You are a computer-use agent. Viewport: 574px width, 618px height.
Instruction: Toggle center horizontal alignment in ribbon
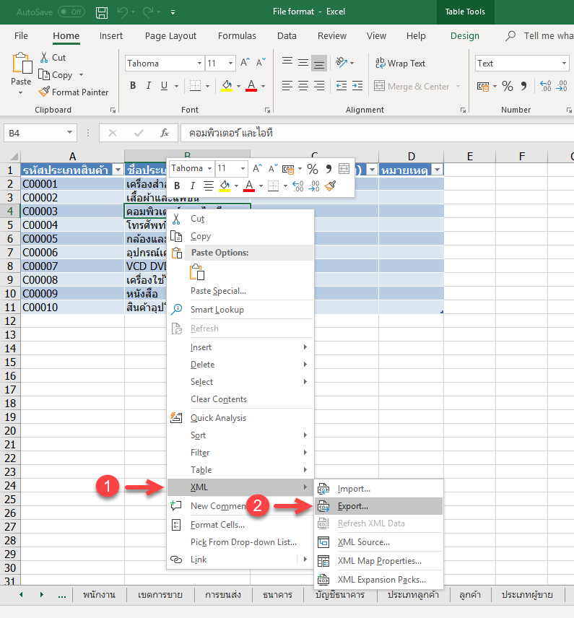pyautogui.click(x=303, y=85)
